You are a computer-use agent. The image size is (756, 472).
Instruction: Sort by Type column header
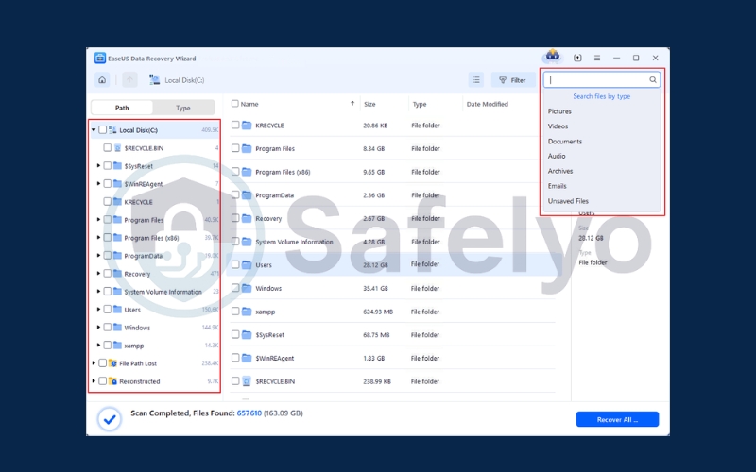pos(420,104)
